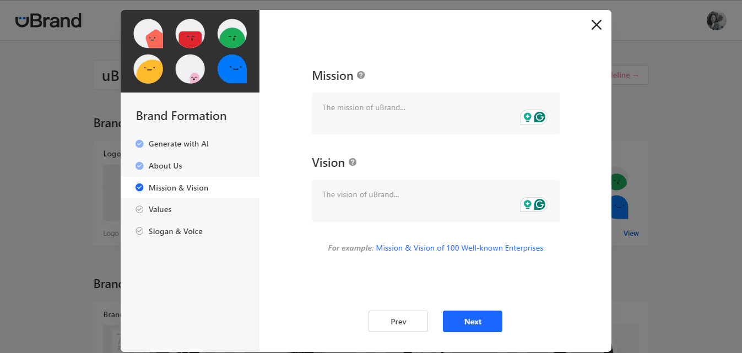Screen dimensions: 742x353
Task: Click the red square mascot avatar
Action: click(x=190, y=34)
